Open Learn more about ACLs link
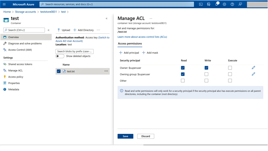The width and height of the screenshot is (268, 151). [142, 37]
